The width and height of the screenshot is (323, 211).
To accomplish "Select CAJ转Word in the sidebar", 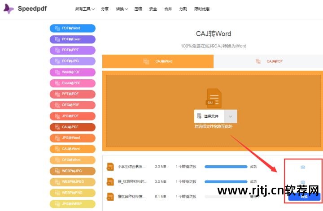I will pyautogui.click(x=73, y=149).
